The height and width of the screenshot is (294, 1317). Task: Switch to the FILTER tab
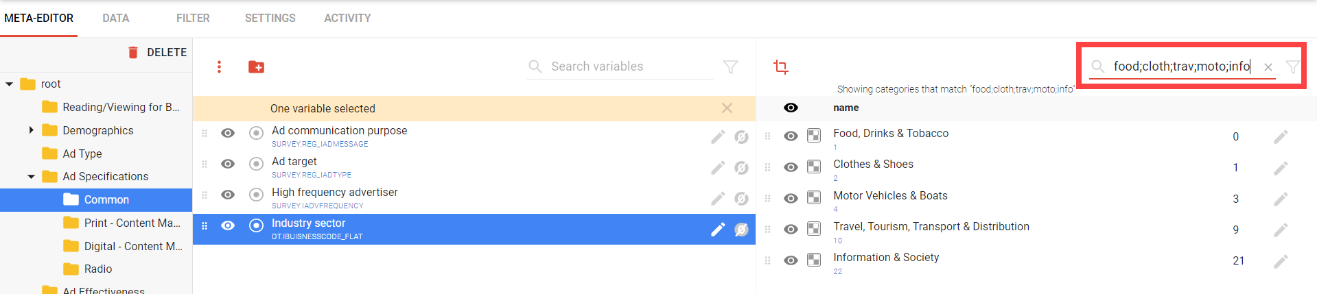point(193,18)
